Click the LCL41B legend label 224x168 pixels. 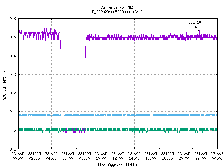tap(195, 27)
